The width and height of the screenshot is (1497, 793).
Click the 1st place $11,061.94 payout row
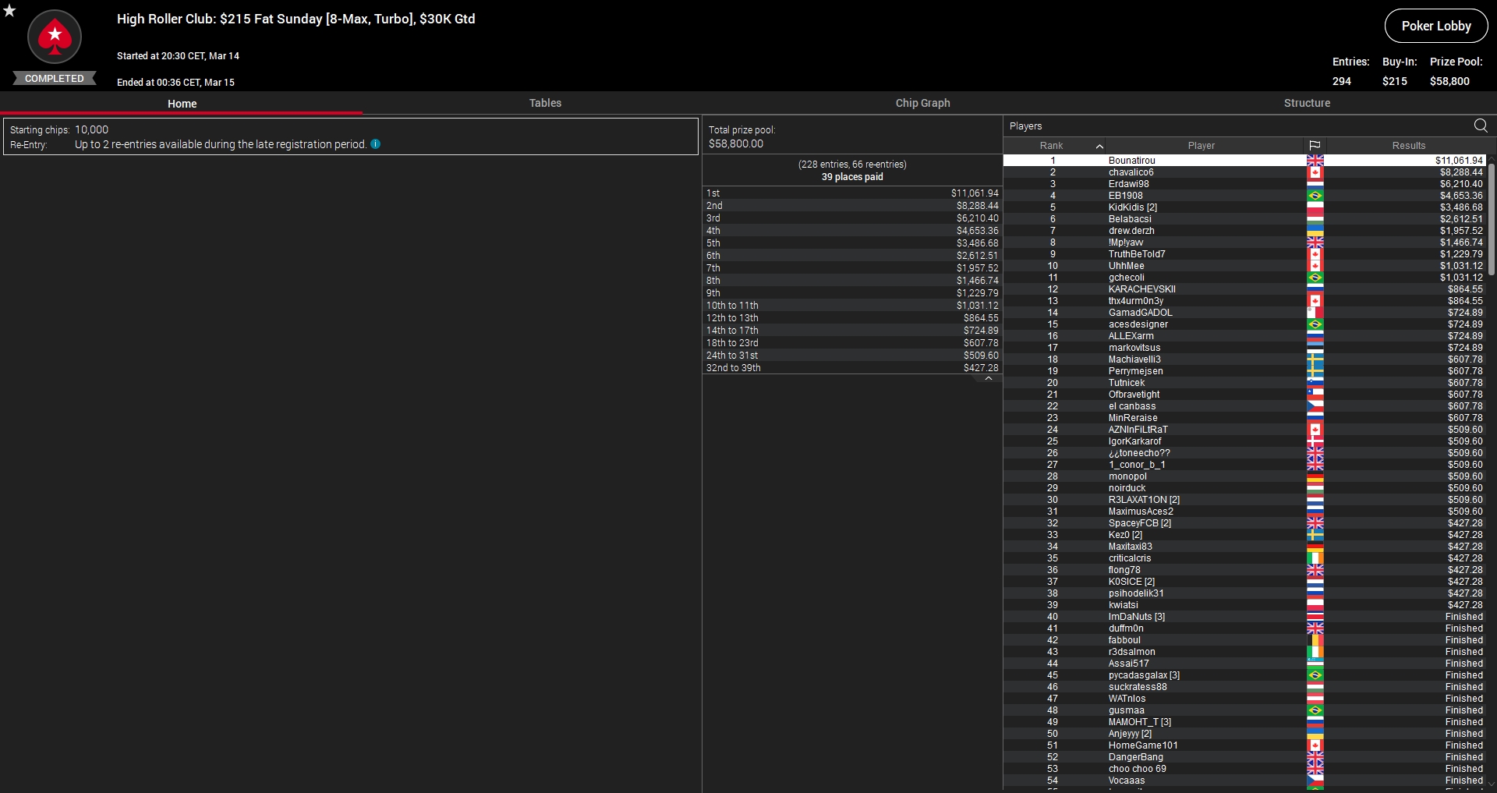click(x=852, y=193)
